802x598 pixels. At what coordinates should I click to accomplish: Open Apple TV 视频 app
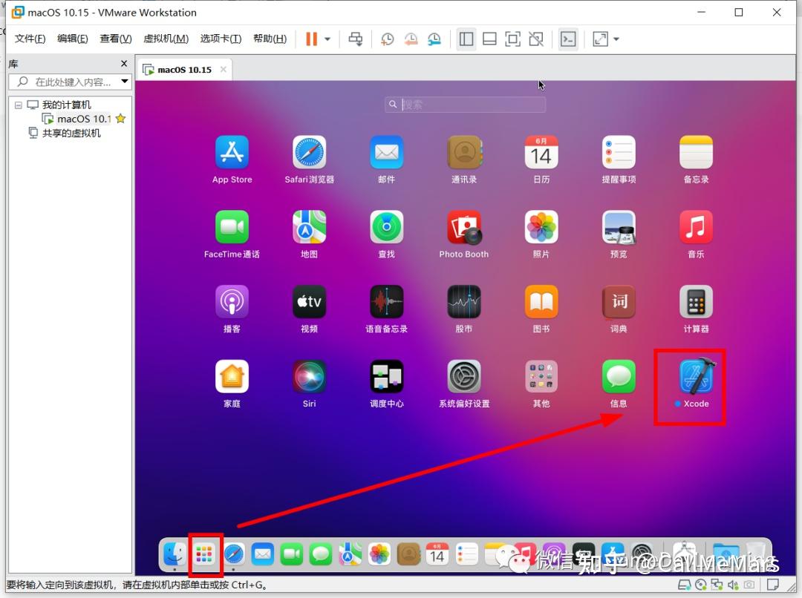tap(309, 301)
